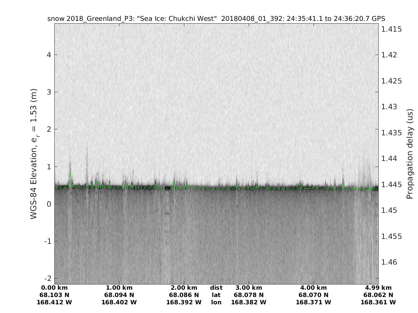Click the plot title text at top

click(216, 18)
